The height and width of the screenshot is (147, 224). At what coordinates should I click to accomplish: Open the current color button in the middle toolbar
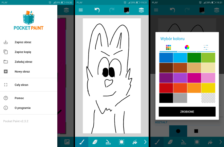click(126, 10)
